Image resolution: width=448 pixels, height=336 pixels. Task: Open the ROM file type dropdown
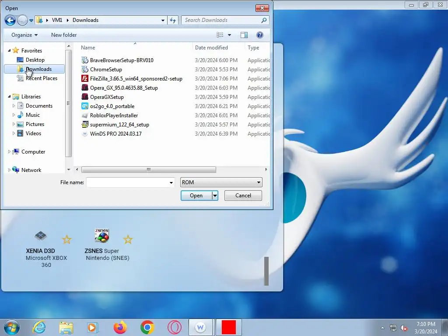(221, 182)
